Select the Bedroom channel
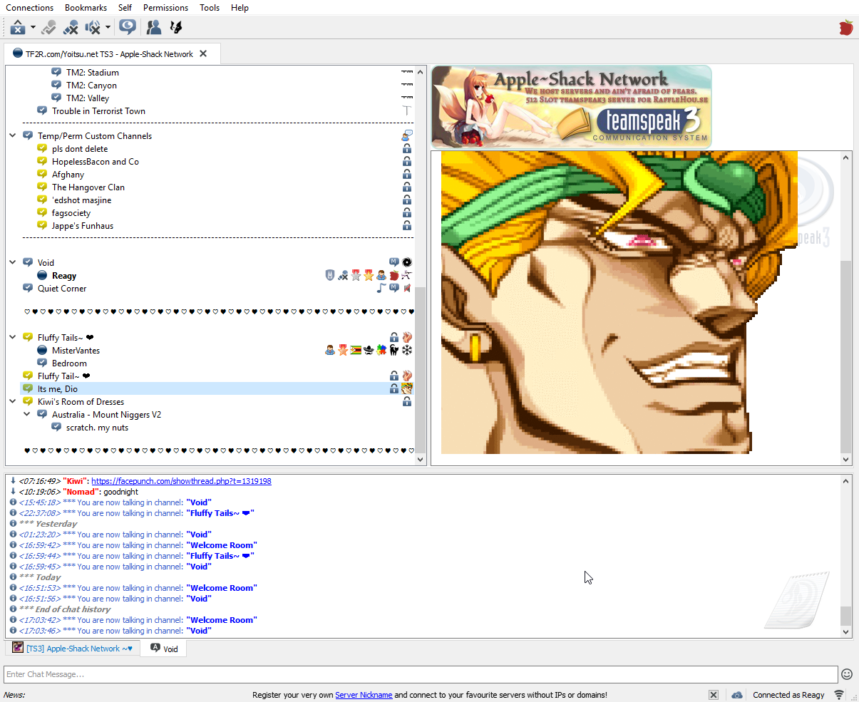The image size is (859, 702). pos(69,363)
